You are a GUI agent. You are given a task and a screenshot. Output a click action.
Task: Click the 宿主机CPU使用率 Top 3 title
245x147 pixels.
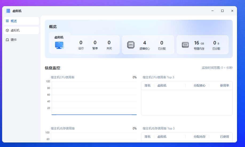click(158, 77)
